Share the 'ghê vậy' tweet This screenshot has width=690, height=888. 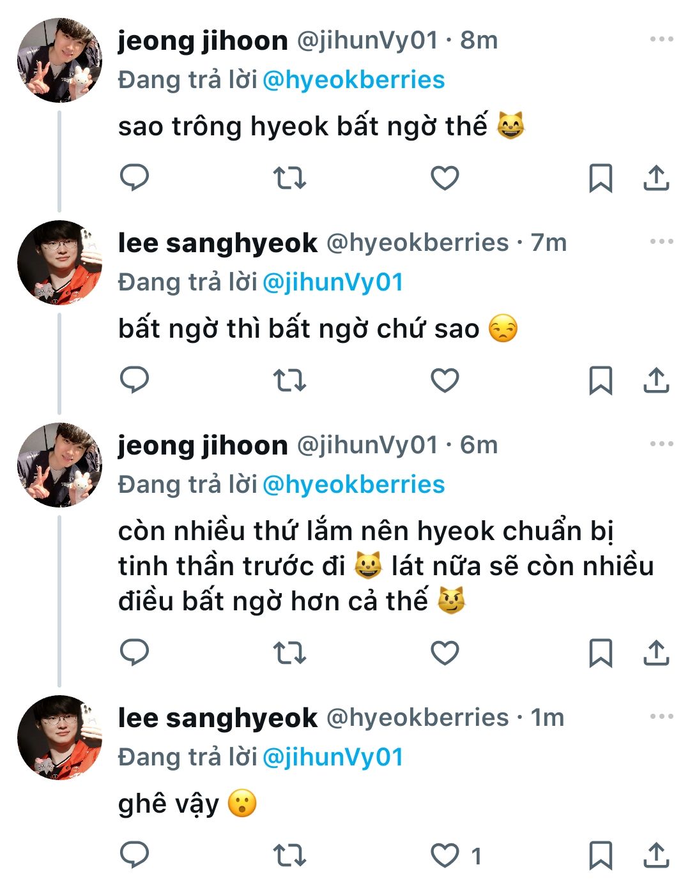[x=655, y=855]
